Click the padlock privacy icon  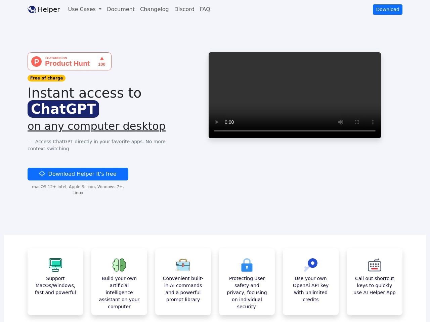pos(247,265)
